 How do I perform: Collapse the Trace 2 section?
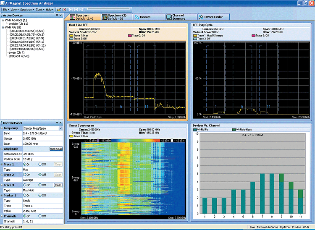(2, 175)
